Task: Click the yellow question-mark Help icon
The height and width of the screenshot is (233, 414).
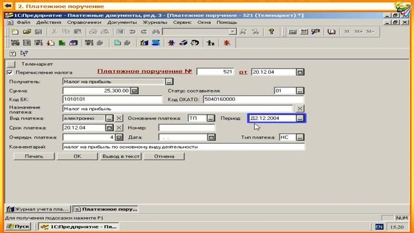Action: [271, 32]
